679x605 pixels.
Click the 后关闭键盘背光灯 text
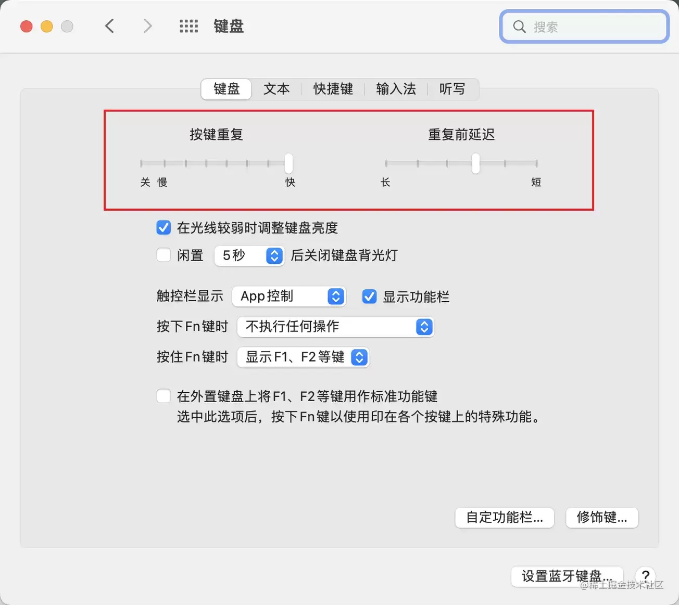344,255
